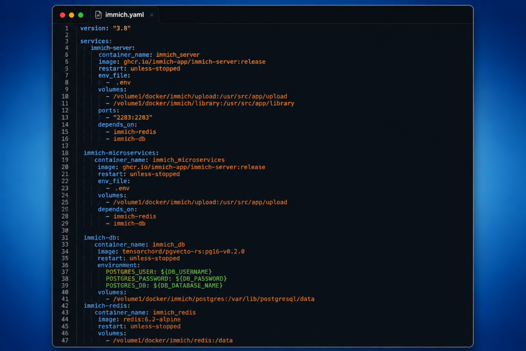Click the ${DB_USERNAME} value

(186, 272)
